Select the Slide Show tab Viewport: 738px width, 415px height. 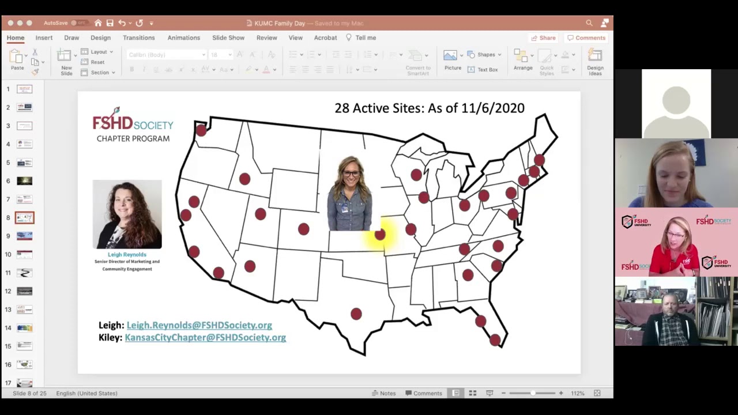228,37
